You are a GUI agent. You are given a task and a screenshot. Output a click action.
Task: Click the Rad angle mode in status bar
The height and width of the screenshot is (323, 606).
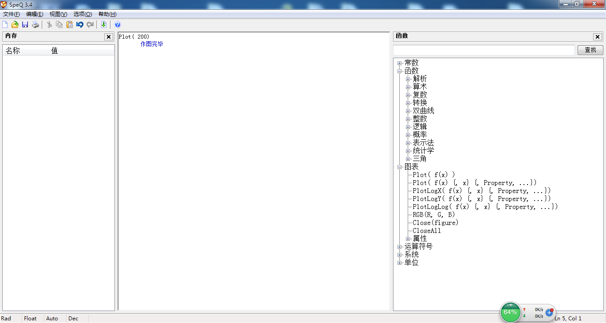[6, 319]
